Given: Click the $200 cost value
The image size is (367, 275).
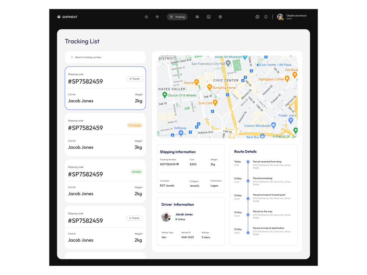Looking at the screenshot, I should click(193, 164).
